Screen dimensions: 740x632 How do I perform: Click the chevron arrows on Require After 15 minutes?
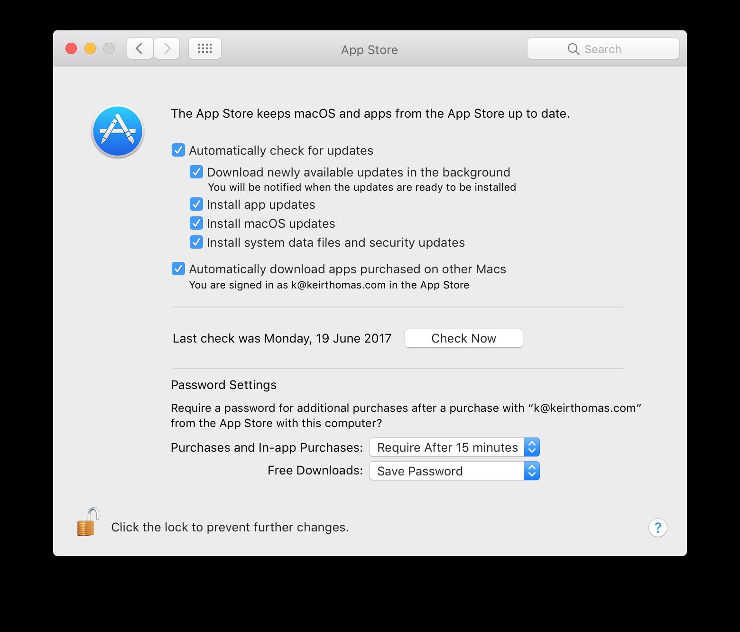[x=532, y=447]
